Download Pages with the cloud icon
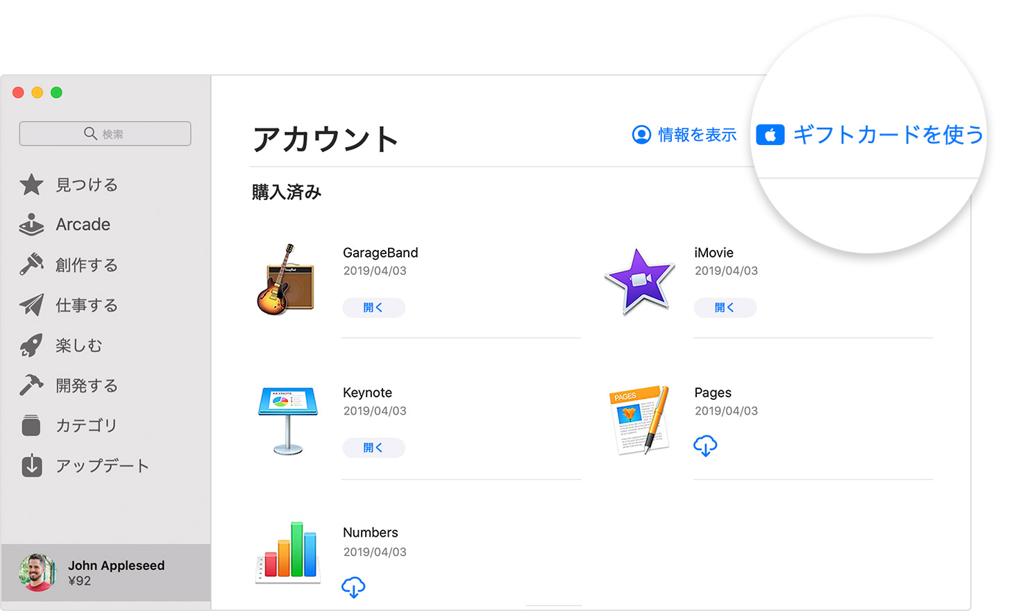Screen dimensions: 1023x611 (705, 446)
